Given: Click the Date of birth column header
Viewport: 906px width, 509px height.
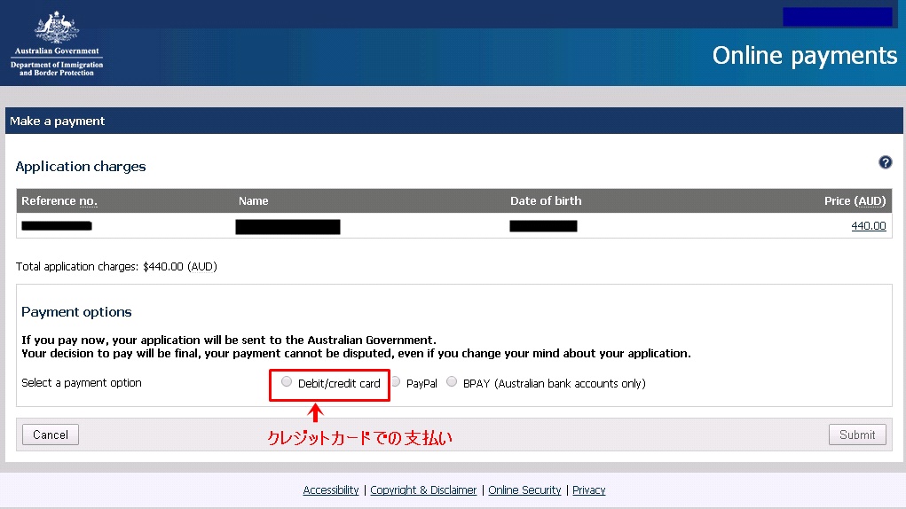Looking at the screenshot, I should pyautogui.click(x=546, y=201).
